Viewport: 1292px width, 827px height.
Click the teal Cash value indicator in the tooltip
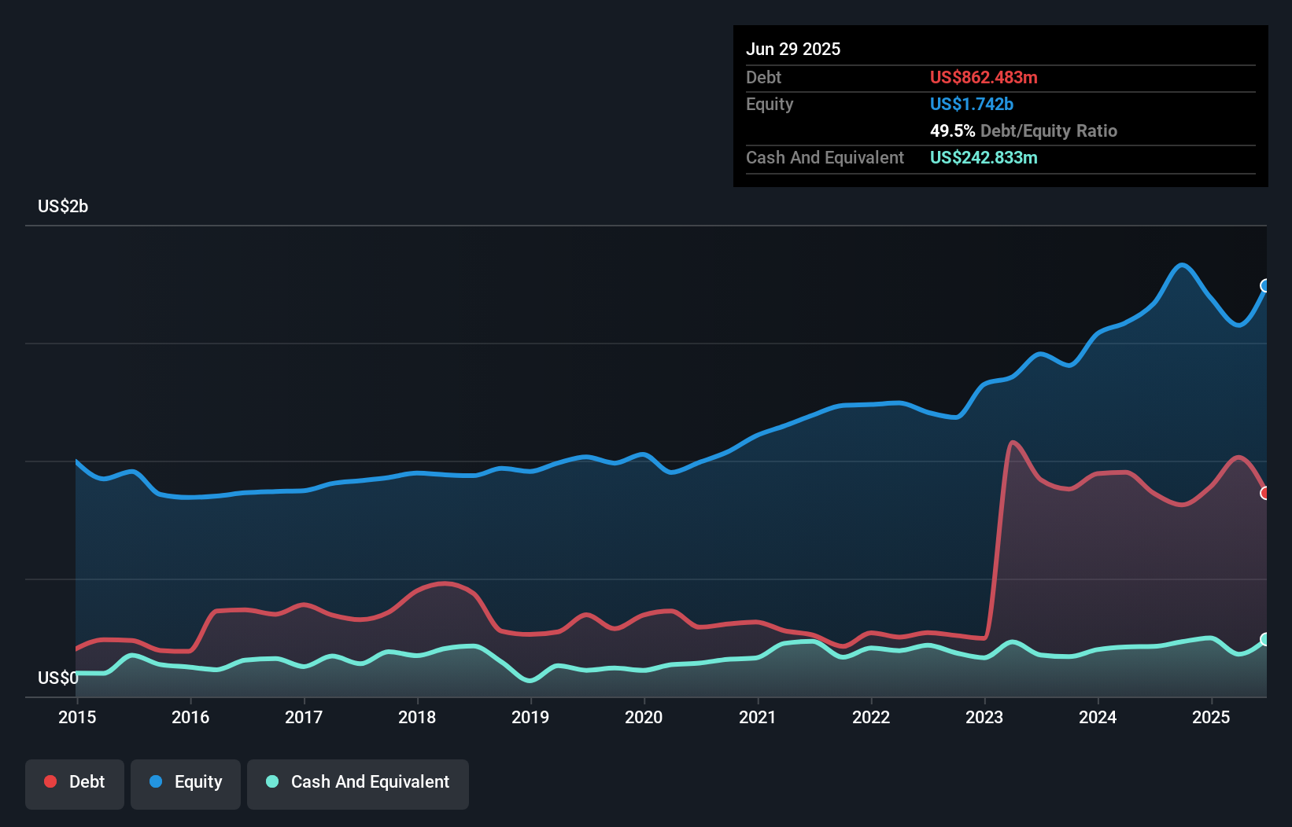click(984, 157)
